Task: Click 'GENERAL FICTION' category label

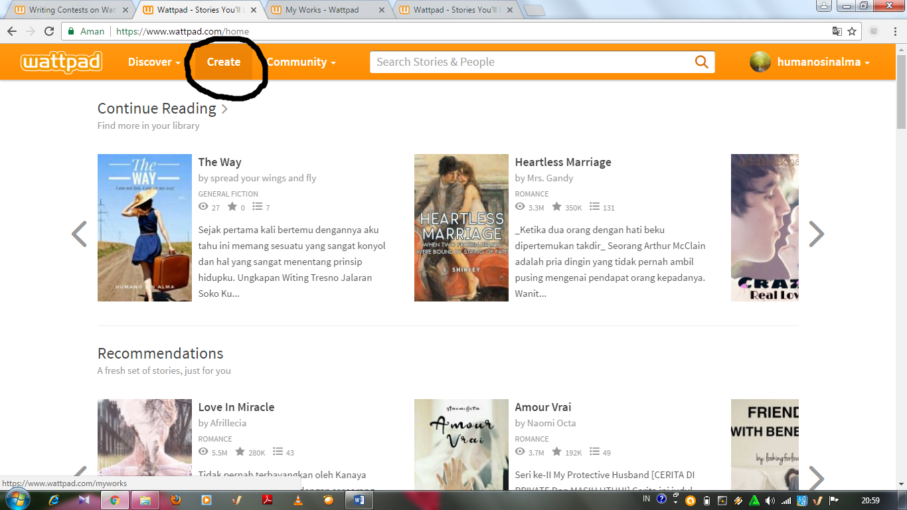Action: [x=228, y=194]
